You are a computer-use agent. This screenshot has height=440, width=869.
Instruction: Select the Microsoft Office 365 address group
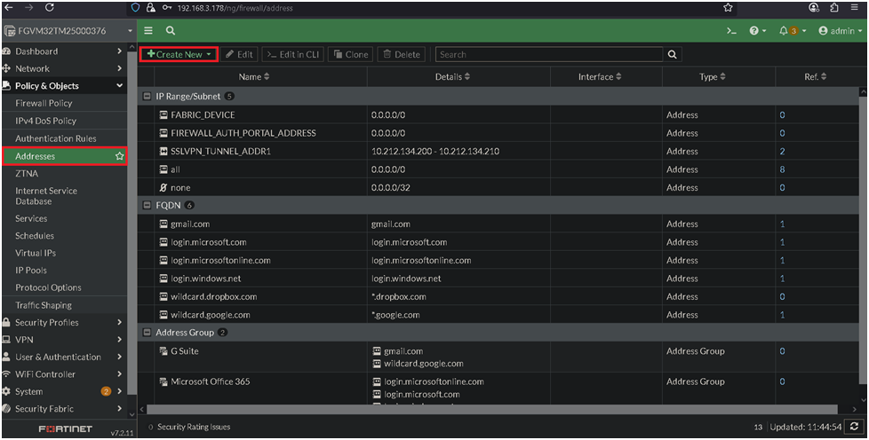498,389
